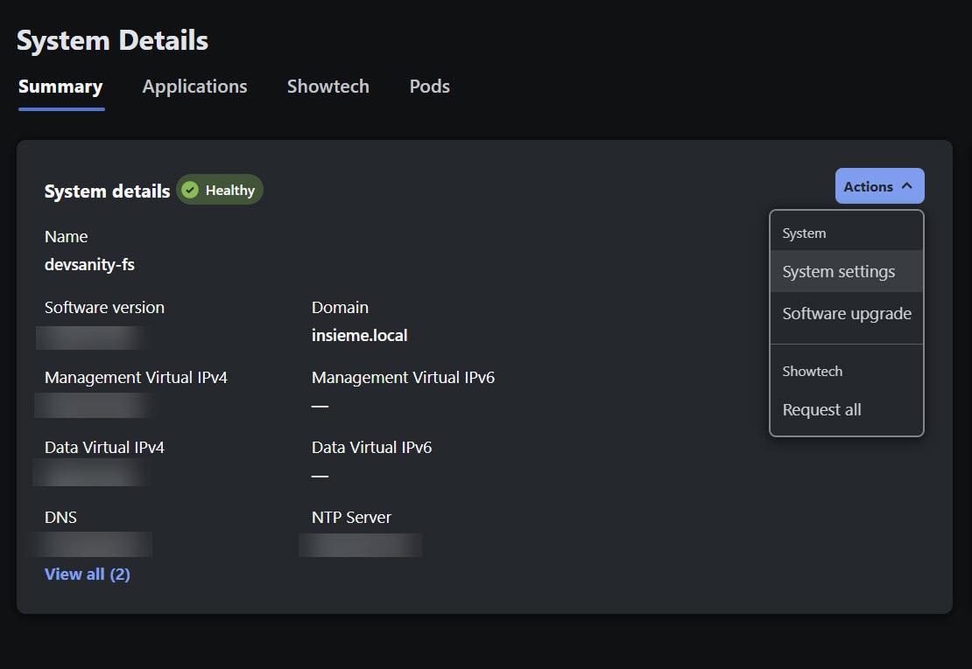Screen dimensions: 972x669
Task: Click the System details card title
Action: coord(107,192)
